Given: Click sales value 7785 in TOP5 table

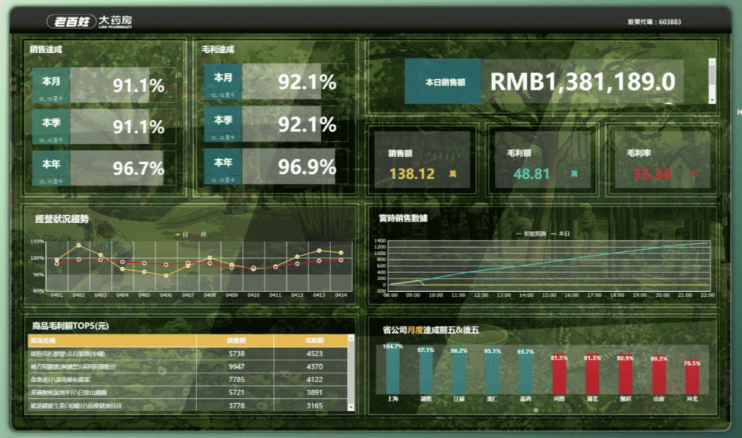Looking at the screenshot, I should (237, 379).
